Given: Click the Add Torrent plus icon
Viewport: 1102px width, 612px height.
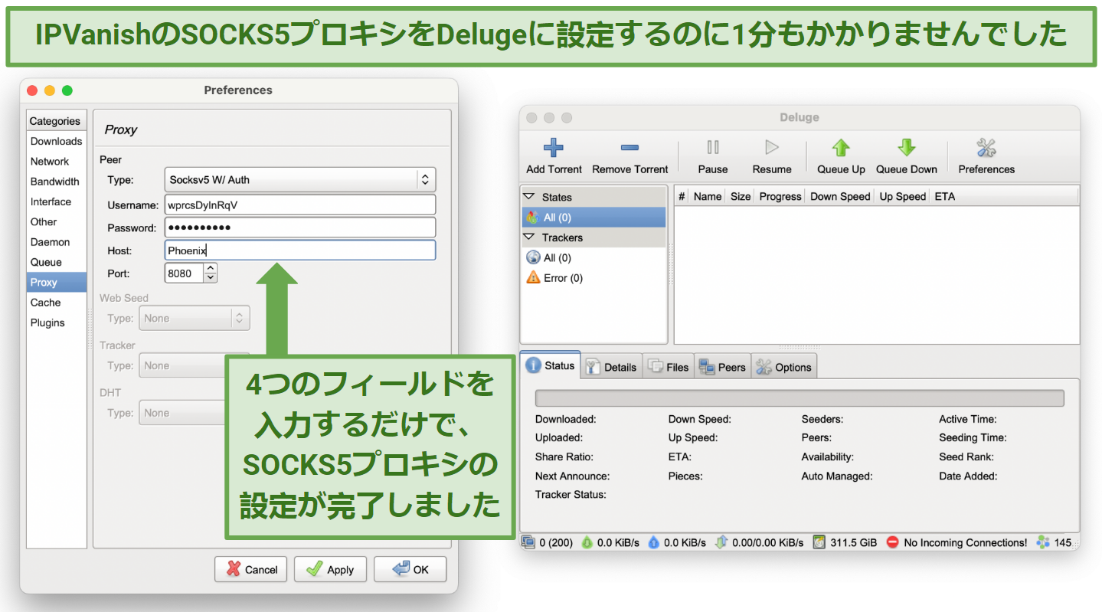Looking at the screenshot, I should (554, 148).
